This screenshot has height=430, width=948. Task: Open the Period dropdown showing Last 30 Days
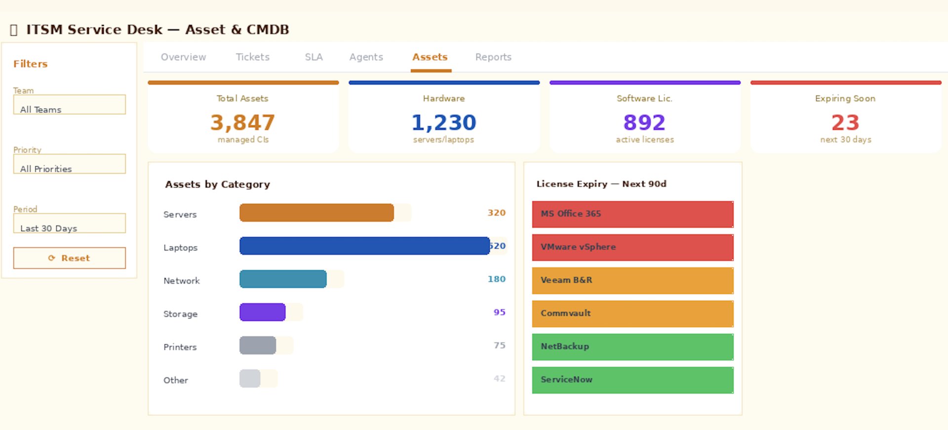coord(69,223)
